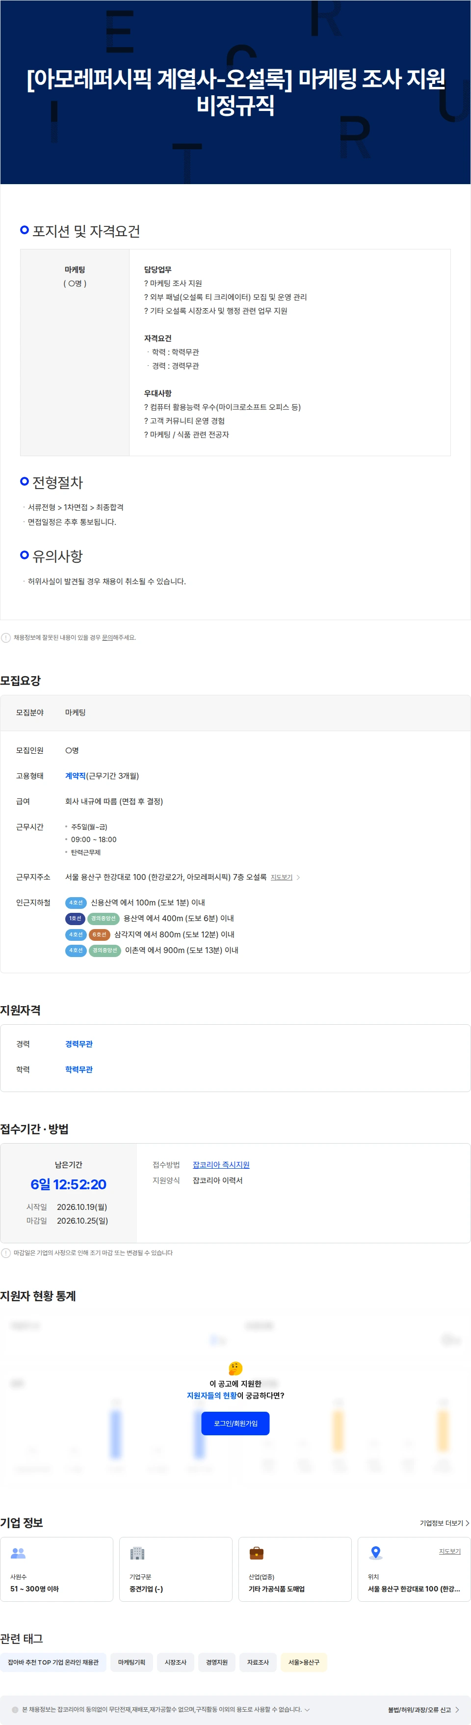Click the thinking emoji above the login prompt

coord(235,1368)
